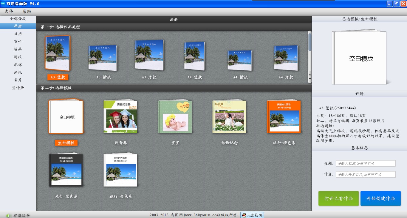Open the 文件 menu
The width and height of the screenshot is (407, 218).
coord(9,11)
